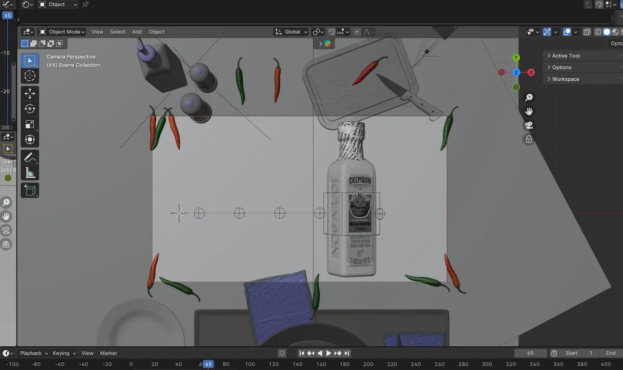
Task: Open the Select menu in viewport header
Action: [117, 32]
